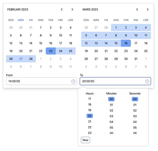Choose 05 in the Seconds column
158x151 pixels.
click(135, 128)
